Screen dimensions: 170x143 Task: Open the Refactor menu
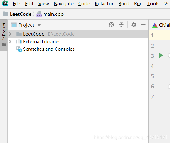104,4
